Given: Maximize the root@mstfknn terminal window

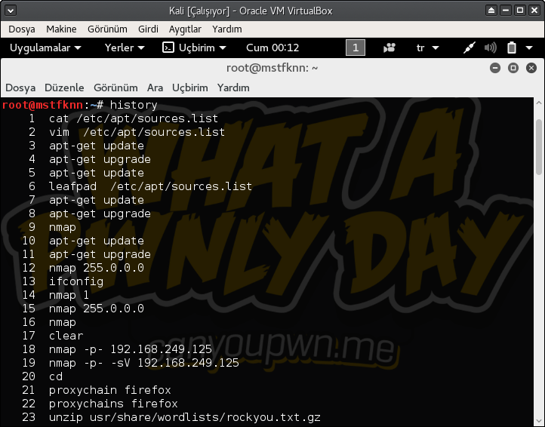Looking at the screenshot, I should pos(513,68).
